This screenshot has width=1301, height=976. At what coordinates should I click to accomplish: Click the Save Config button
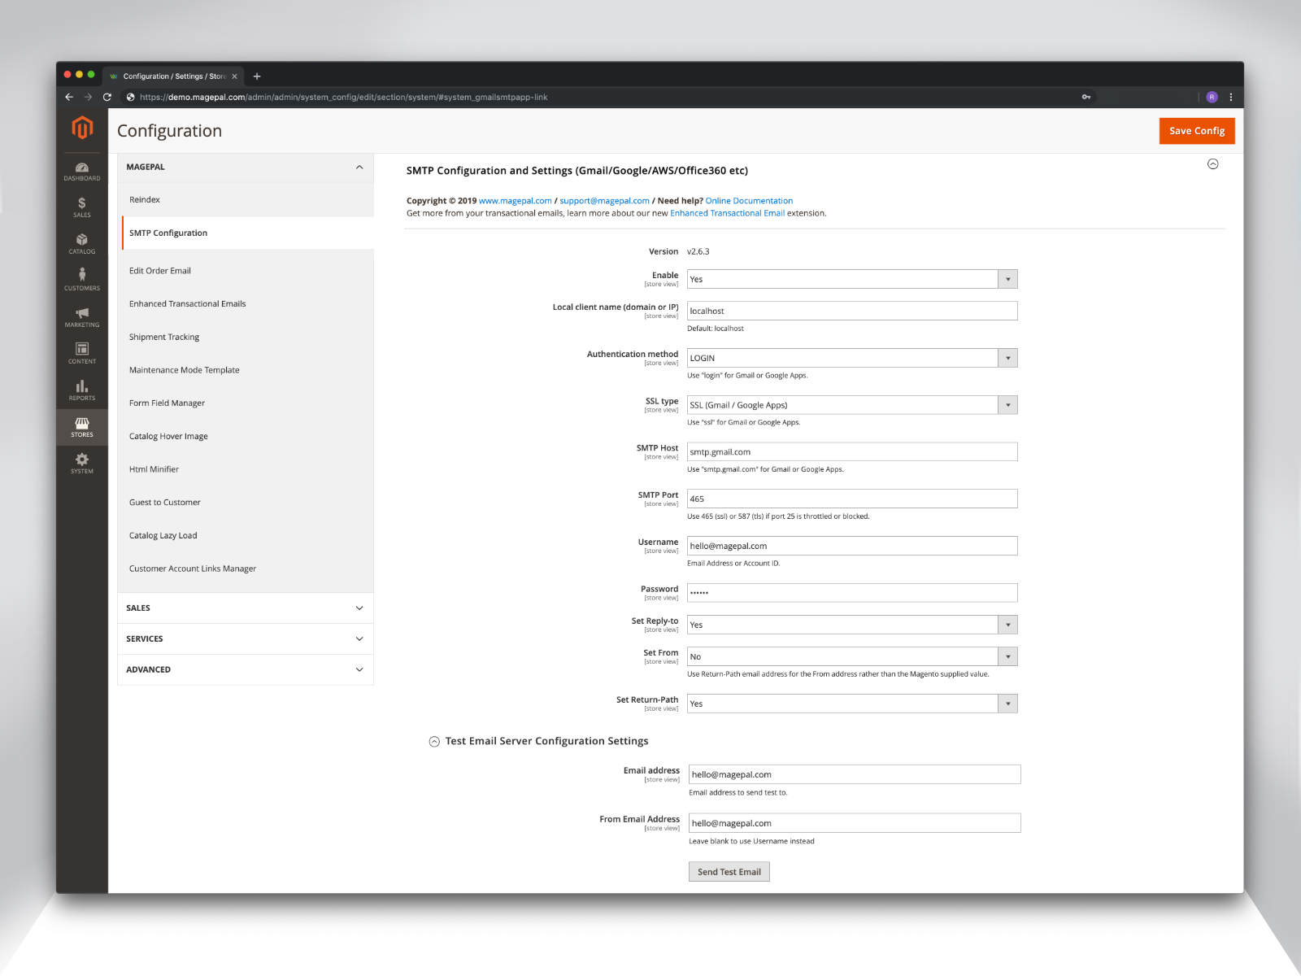tap(1196, 131)
